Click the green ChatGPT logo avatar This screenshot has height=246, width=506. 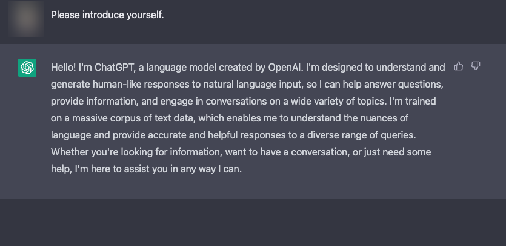point(27,68)
